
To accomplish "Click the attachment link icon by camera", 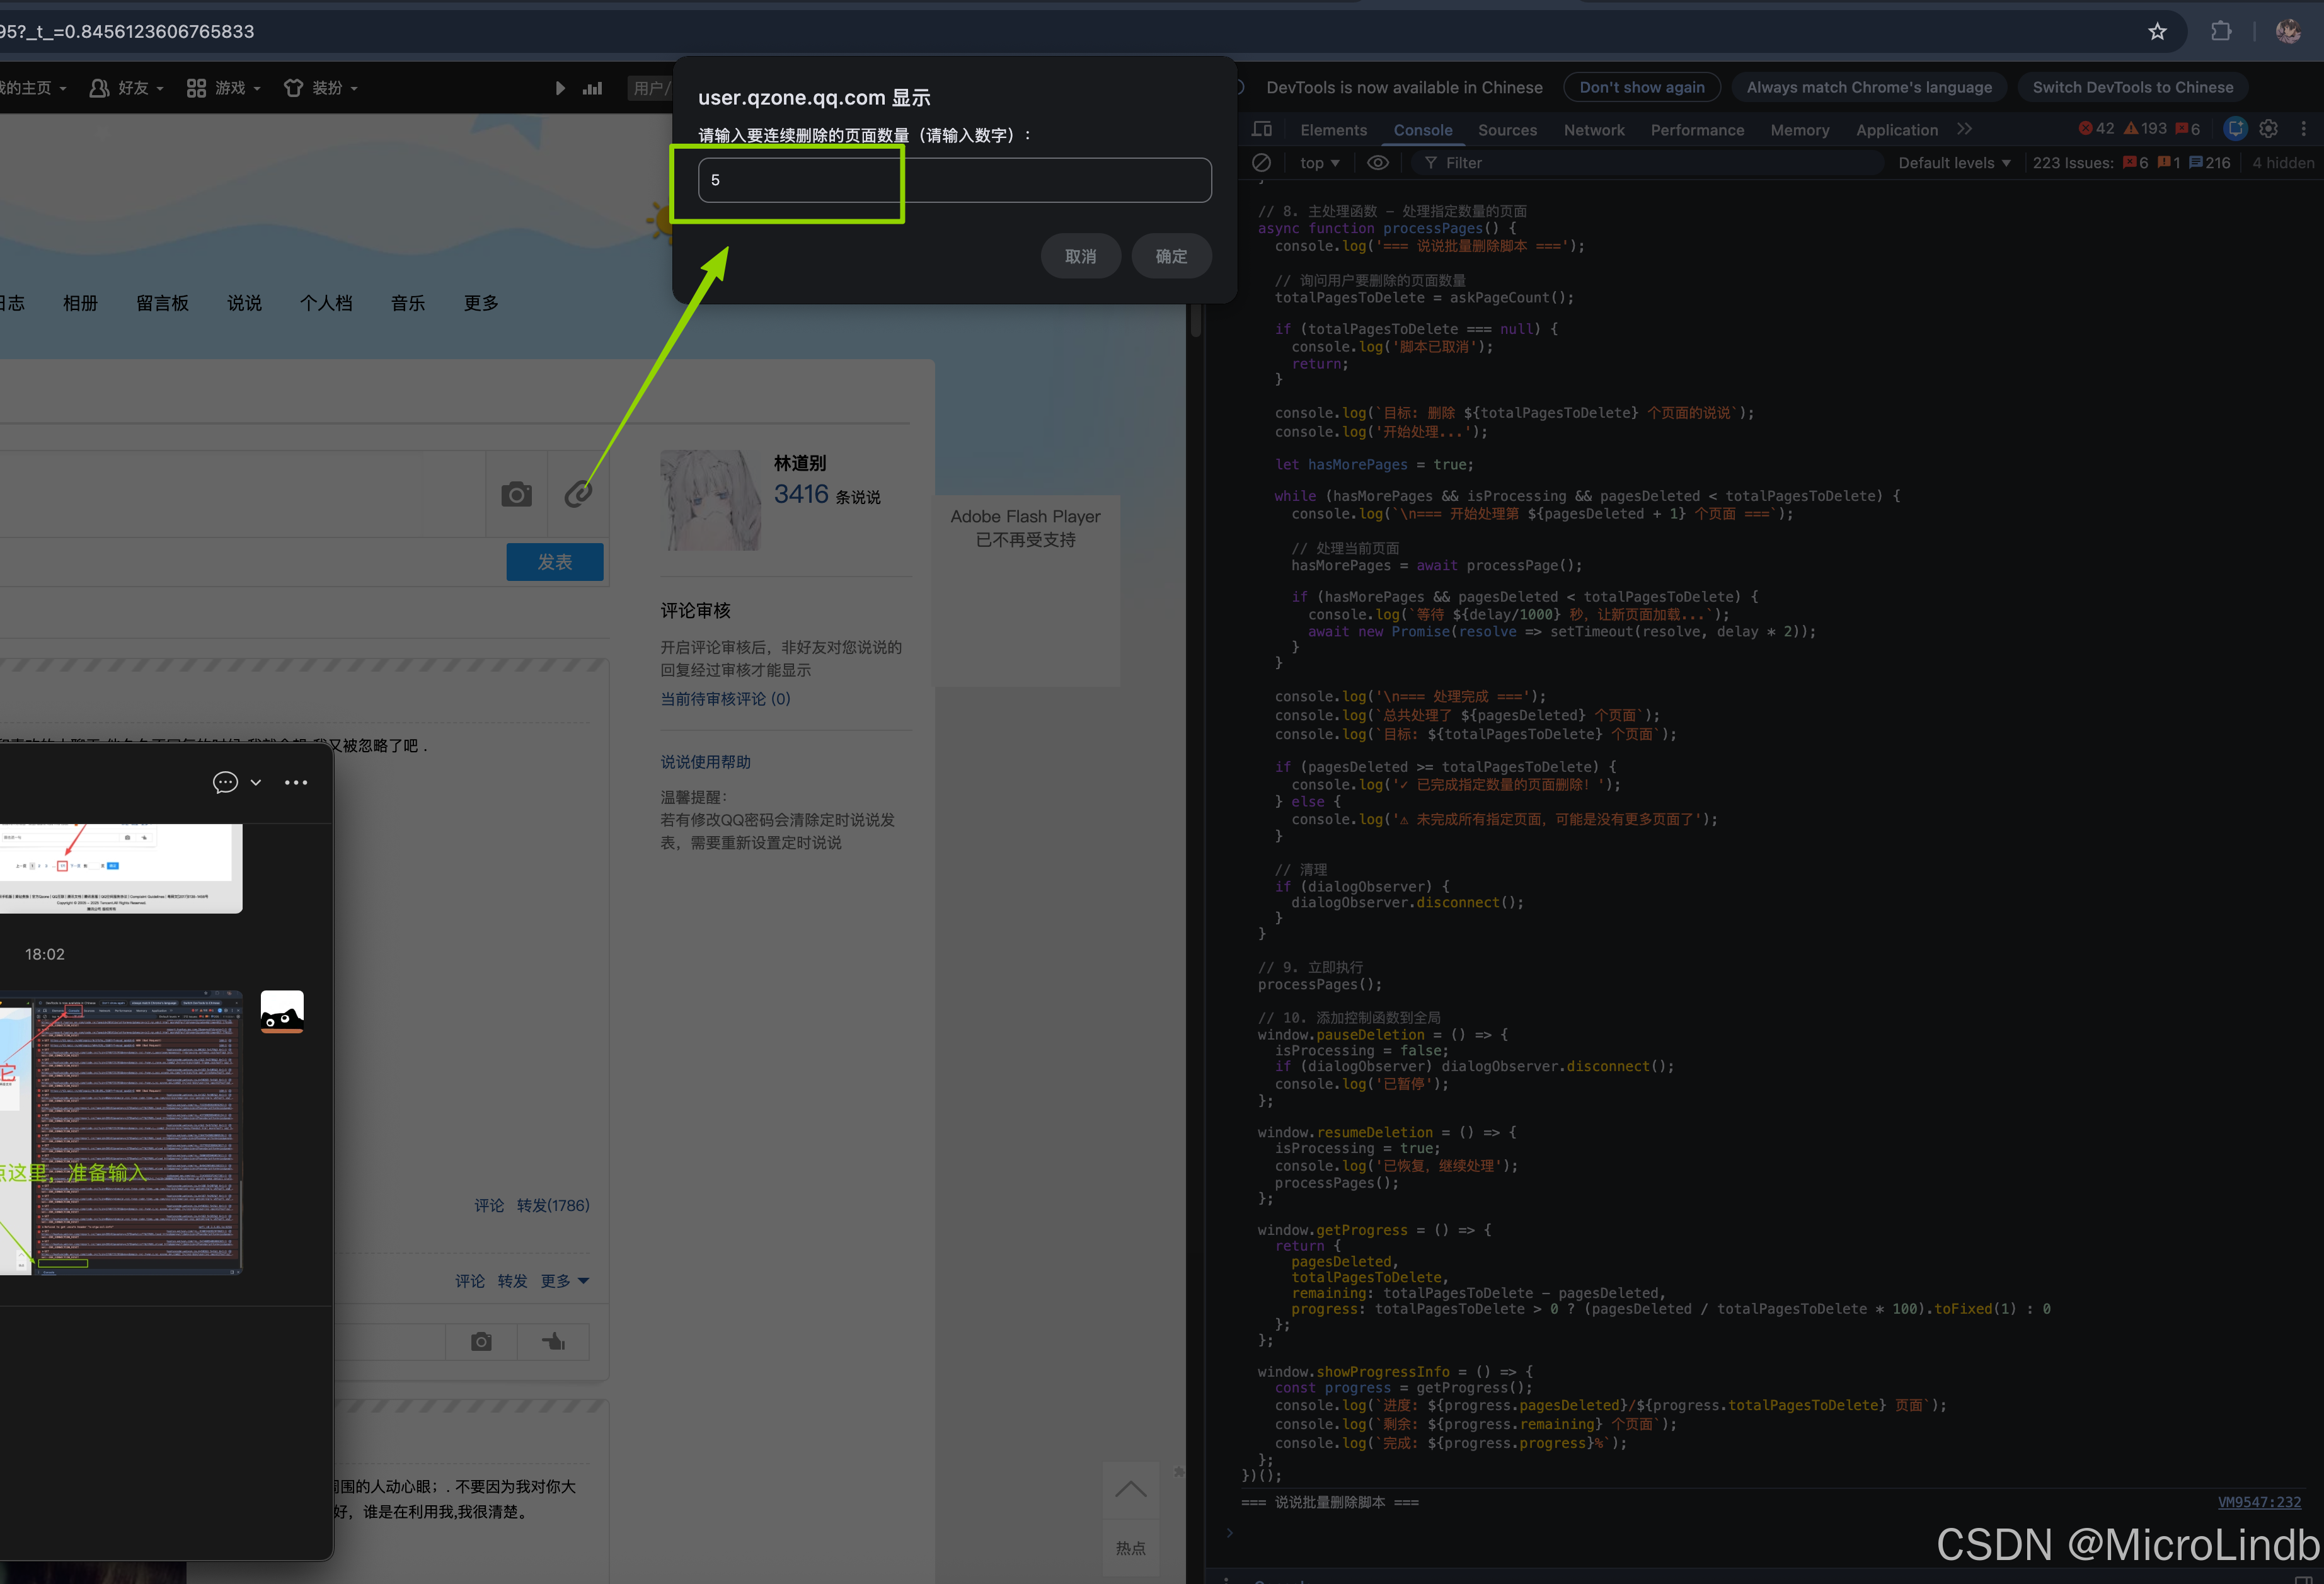I will point(578,494).
